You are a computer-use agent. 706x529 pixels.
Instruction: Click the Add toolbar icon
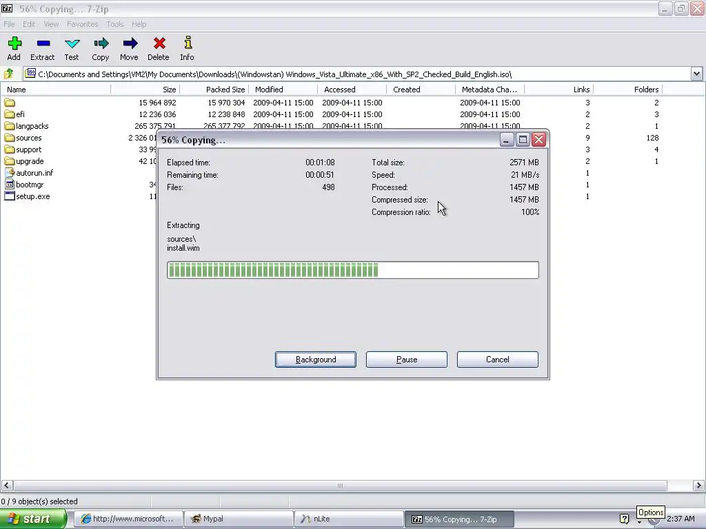point(14,43)
